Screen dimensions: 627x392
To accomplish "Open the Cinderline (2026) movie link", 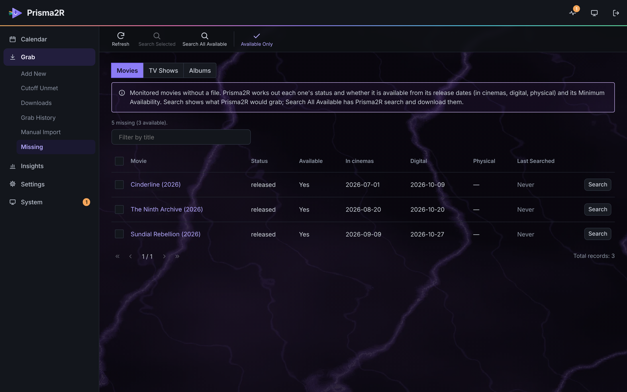I will pyautogui.click(x=155, y=185).
